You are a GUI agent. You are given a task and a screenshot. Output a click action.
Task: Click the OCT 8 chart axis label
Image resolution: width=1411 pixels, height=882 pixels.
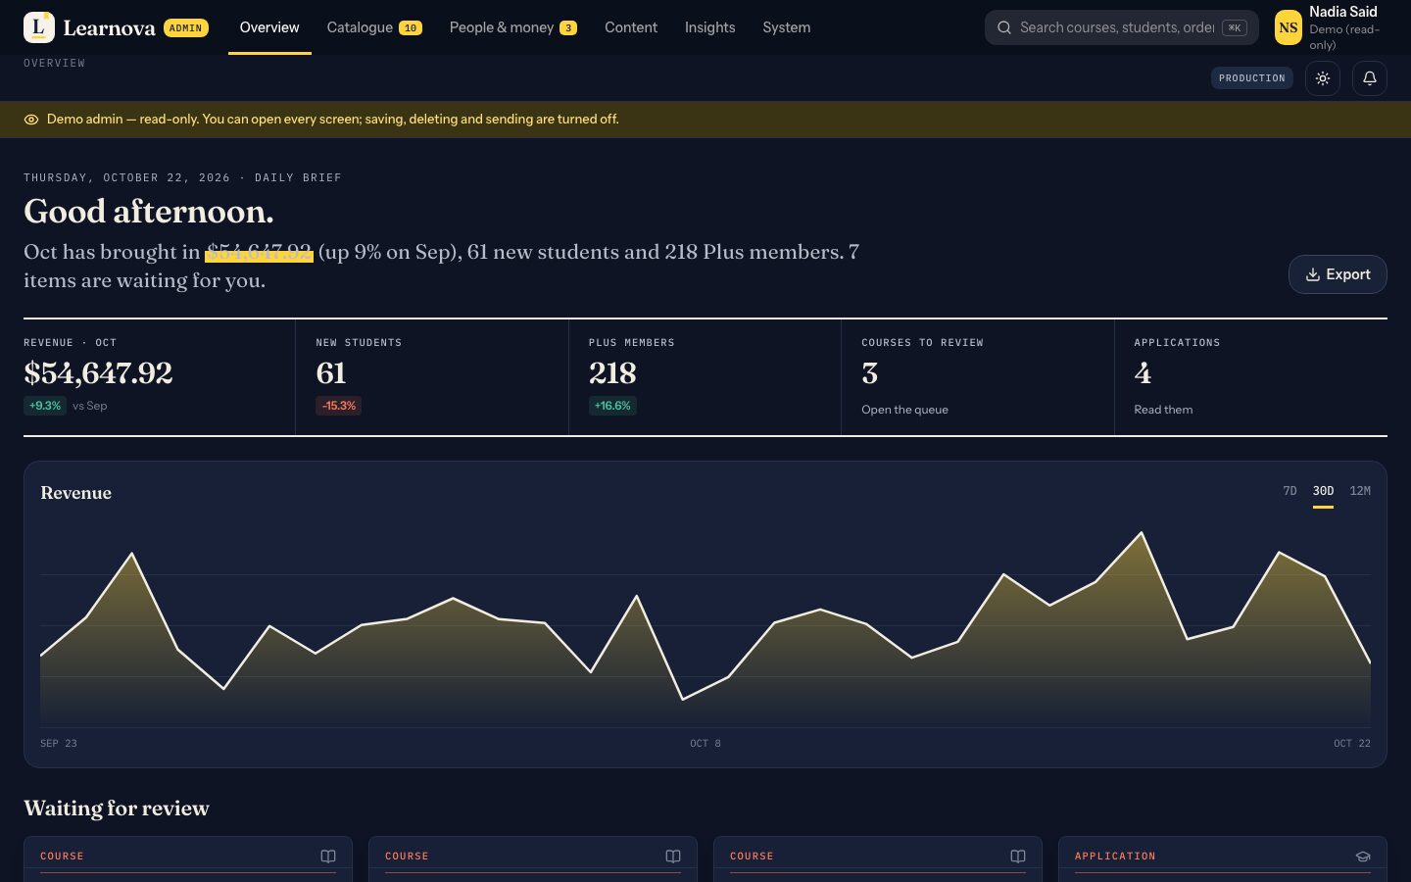pyautogui.click(x=705, y=744)
